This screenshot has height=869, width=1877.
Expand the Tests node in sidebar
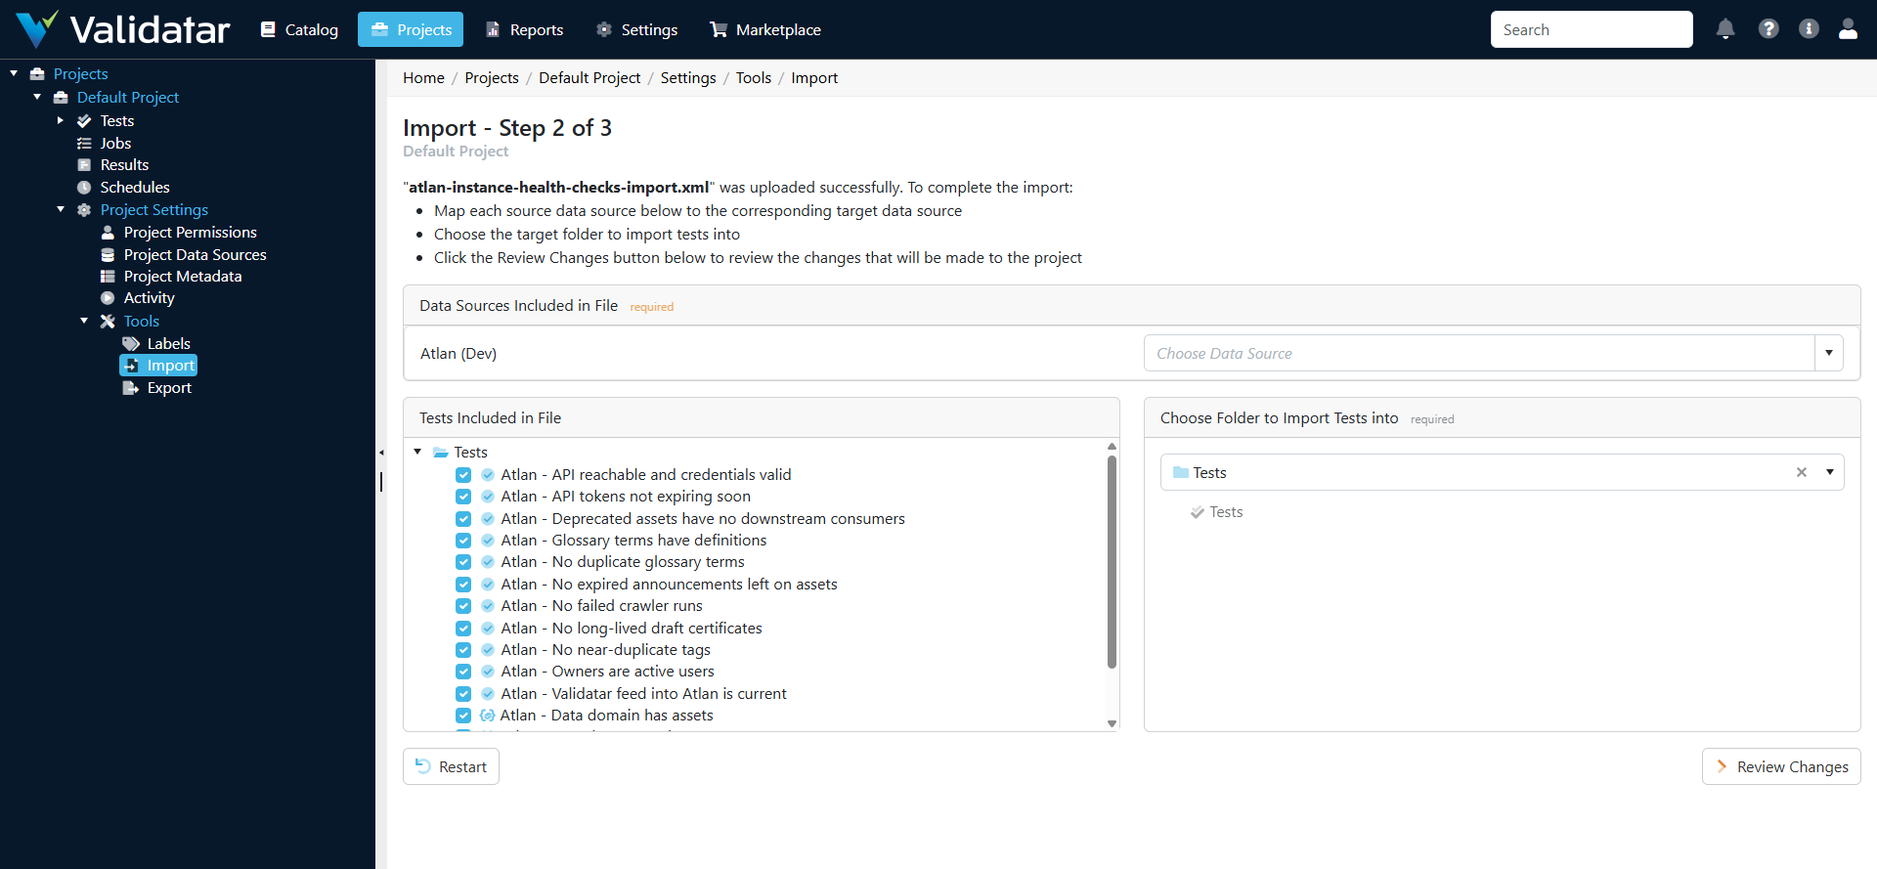61,121
